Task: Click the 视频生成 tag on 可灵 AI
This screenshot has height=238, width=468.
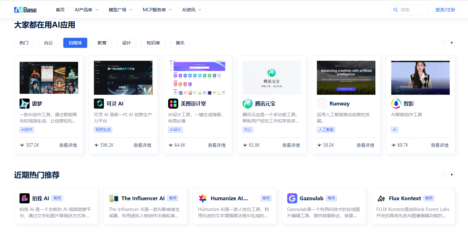Action: [103, 130]
